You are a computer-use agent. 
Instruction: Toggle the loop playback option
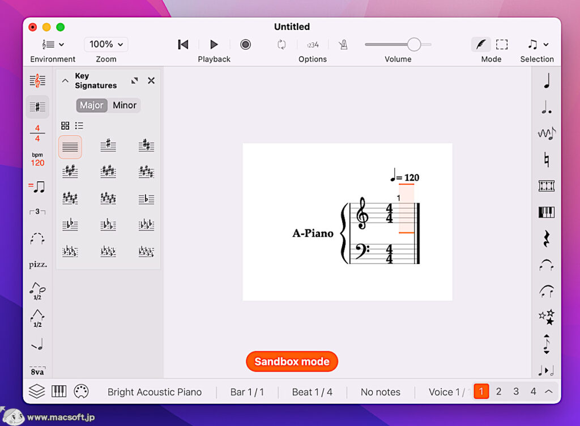(282, 45)
